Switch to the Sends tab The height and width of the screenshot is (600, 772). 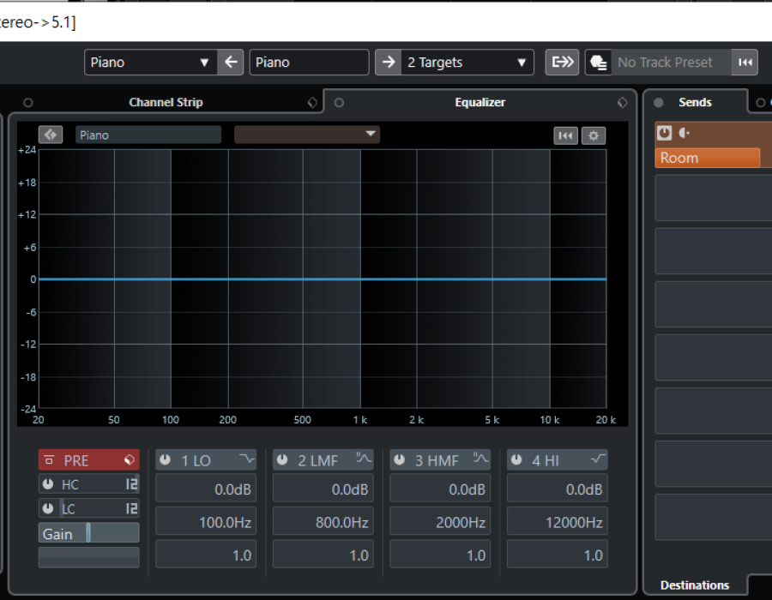point(695,102)
